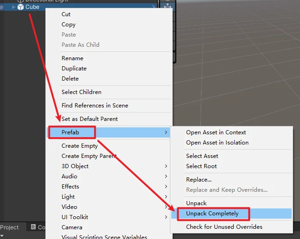Choose Unpack Completely from the Prefab submenu
Screen dimensions: 300x239
pyautogui.click(x=212, y=214)
